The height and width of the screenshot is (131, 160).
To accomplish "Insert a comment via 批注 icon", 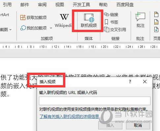I will pyautogui.click(x=140, y=17).
